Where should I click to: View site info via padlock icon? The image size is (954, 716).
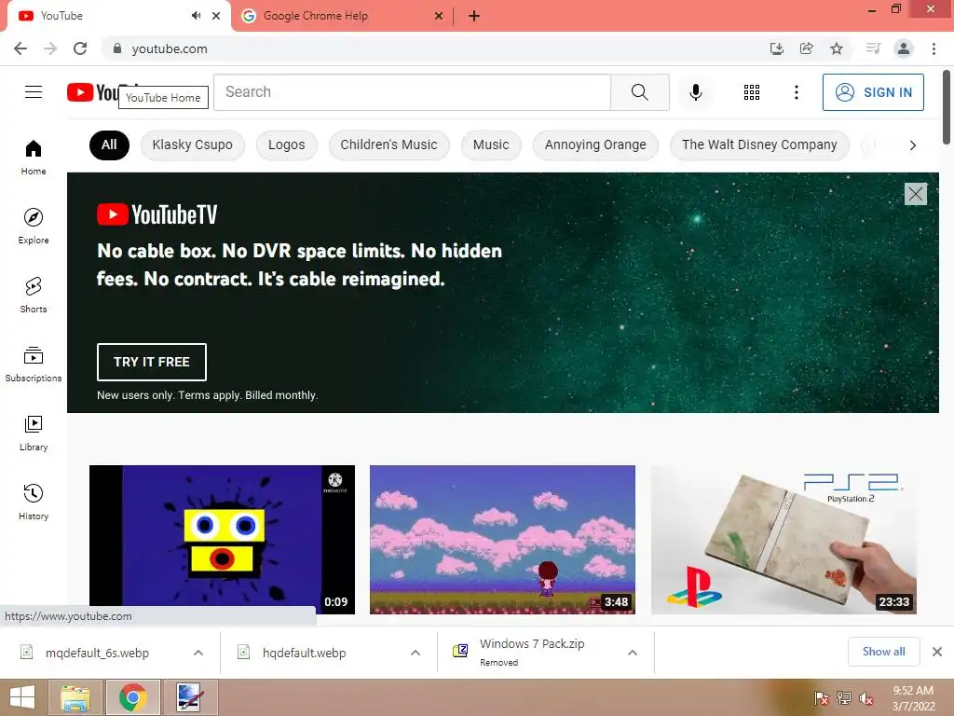click(x=116, y=48)
